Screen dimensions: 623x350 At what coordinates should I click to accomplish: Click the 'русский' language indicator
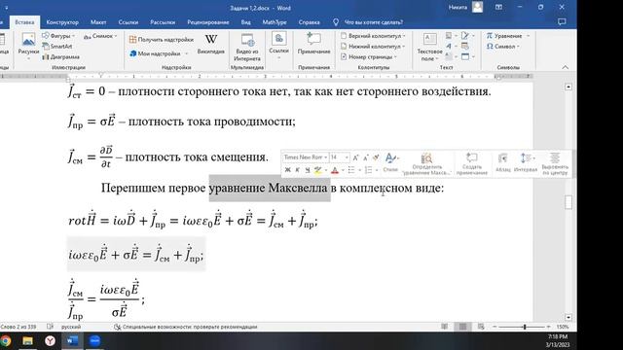(71, 327)
